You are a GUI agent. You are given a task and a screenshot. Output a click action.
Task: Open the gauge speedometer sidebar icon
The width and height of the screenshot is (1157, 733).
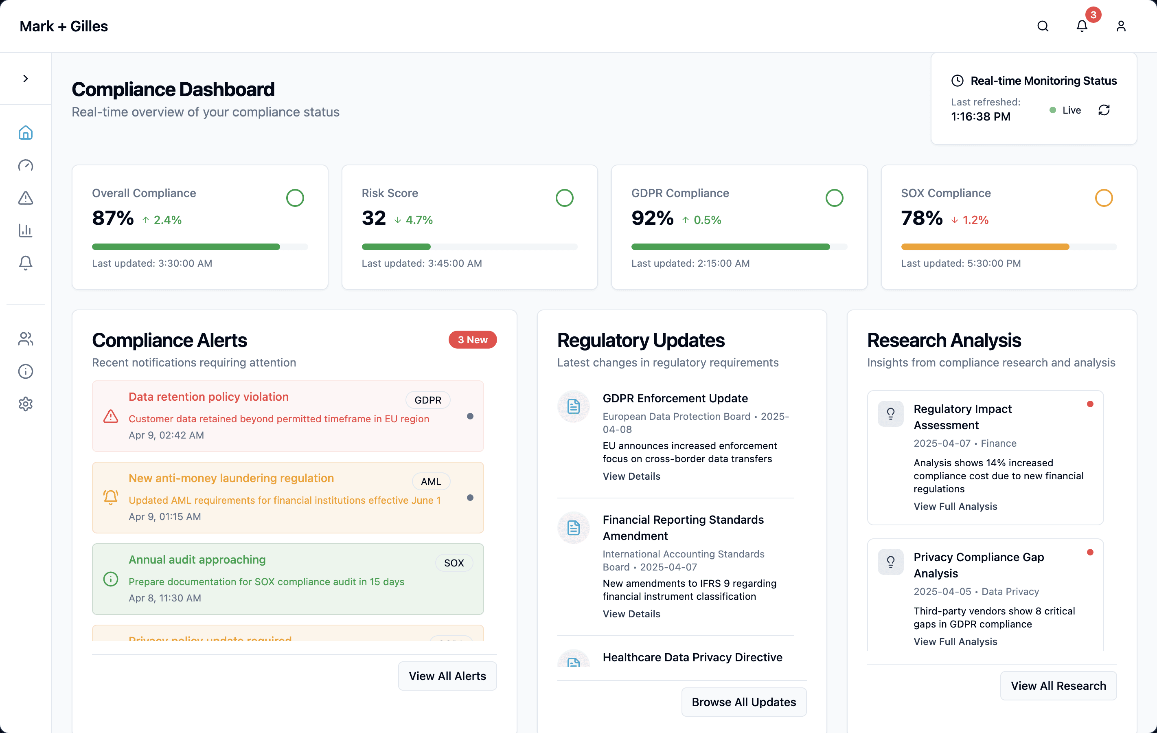pos(26,165)
